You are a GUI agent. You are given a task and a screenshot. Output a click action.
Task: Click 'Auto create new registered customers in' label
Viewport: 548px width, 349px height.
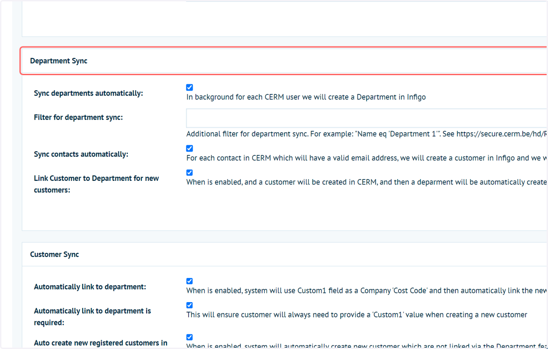[x=100, y=343]
